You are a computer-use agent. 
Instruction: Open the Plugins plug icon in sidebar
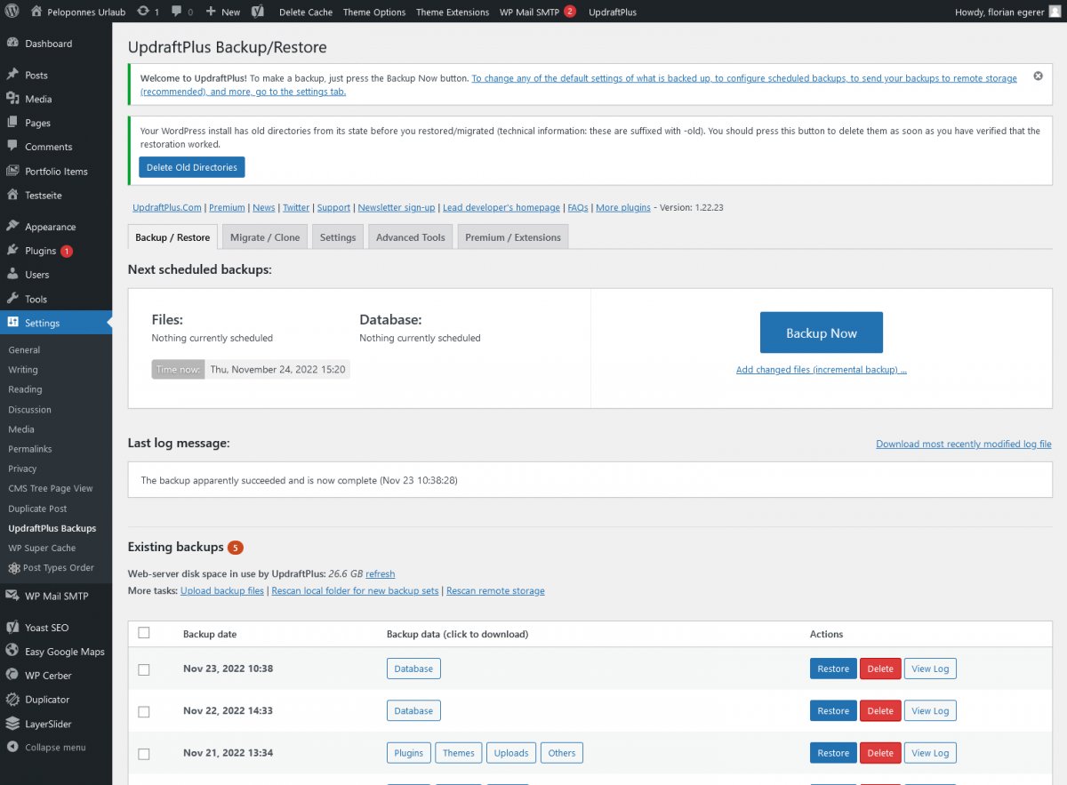tap(12, 251)
